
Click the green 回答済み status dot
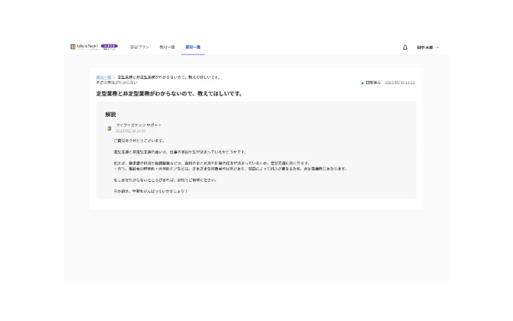[362, 83]
